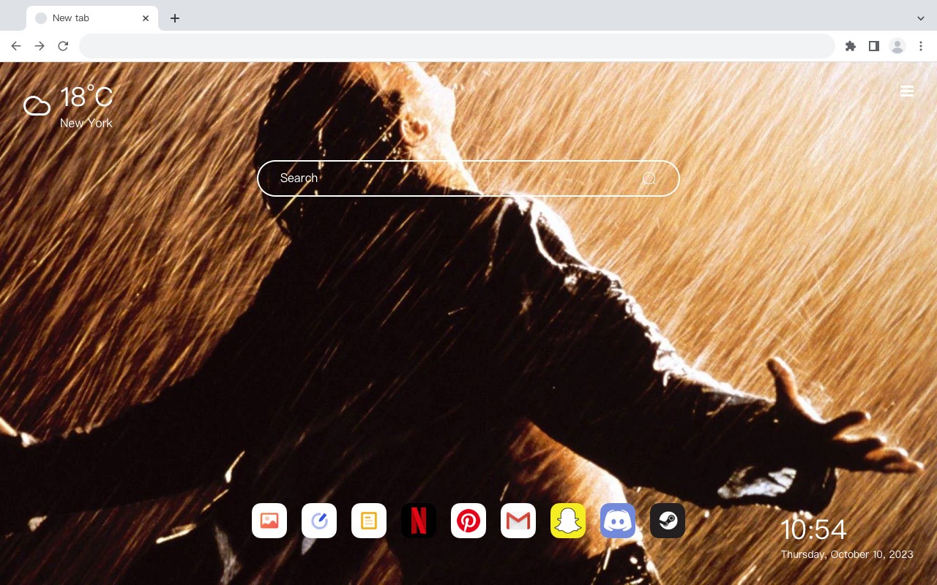The width and height of the screenshot is (937, 585).
Task: Click the cloud weather icon
Action: (x=37, y=106)
